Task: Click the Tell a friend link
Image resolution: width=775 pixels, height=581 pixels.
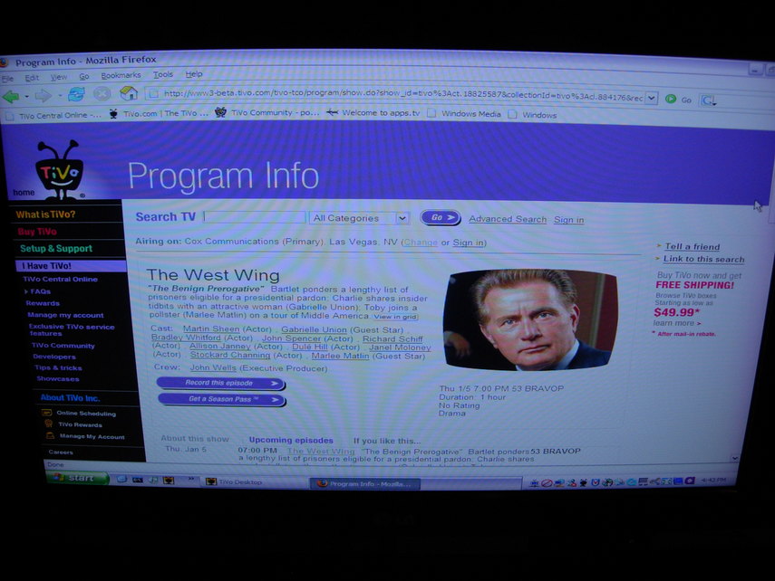Action: [x=693, y=246]
